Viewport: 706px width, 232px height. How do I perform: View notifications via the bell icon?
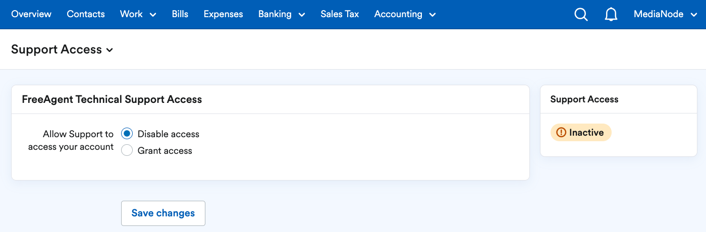(611, 15)
